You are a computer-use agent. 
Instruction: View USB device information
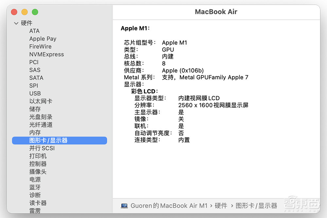click(35, 93)
